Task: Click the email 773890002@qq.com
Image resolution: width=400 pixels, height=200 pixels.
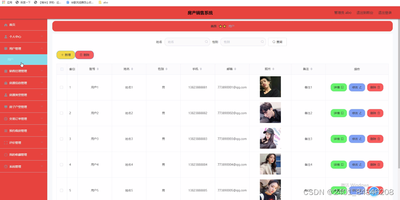Action: 232,113
